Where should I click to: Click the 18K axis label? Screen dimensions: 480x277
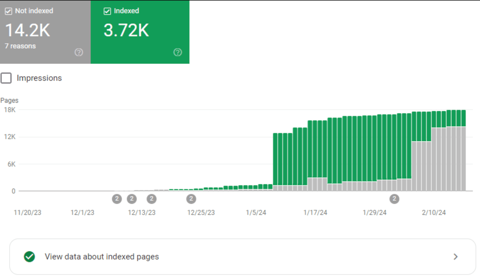pos(10,110)
